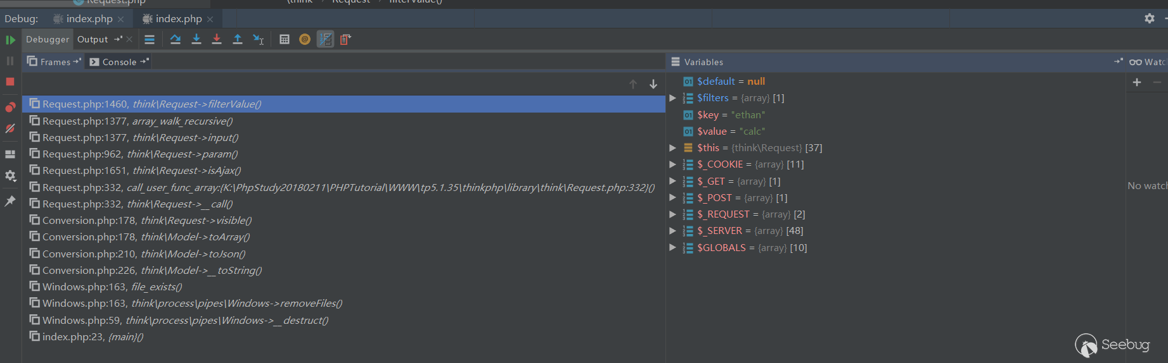The height and width of the screenshot is (363, 1168).
Task: Expand the $_COOKIE array
Action: point(672,164)
